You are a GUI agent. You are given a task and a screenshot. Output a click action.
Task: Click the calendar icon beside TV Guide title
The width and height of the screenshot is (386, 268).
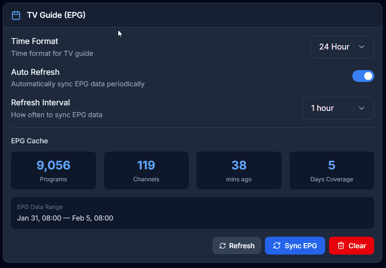coord(16,15)
